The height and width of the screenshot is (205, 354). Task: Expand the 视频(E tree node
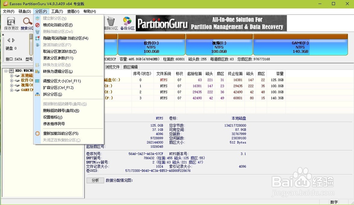(12, 85)
